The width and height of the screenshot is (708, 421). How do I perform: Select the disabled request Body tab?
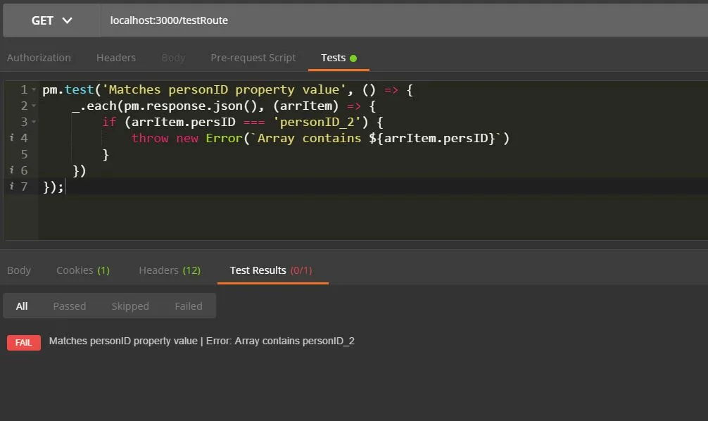point(173,58)
